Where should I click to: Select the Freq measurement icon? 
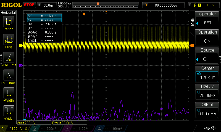[9, 39]
